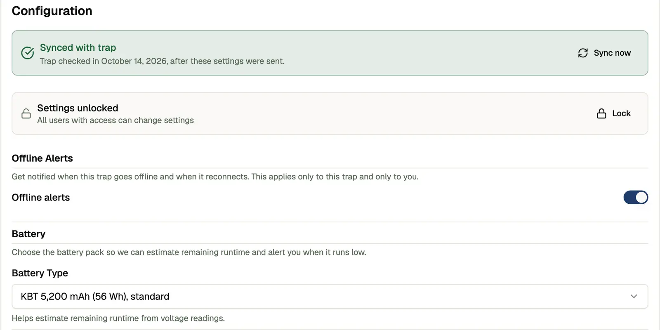Click the green synced checkmark icon

(x=28, y=53)
